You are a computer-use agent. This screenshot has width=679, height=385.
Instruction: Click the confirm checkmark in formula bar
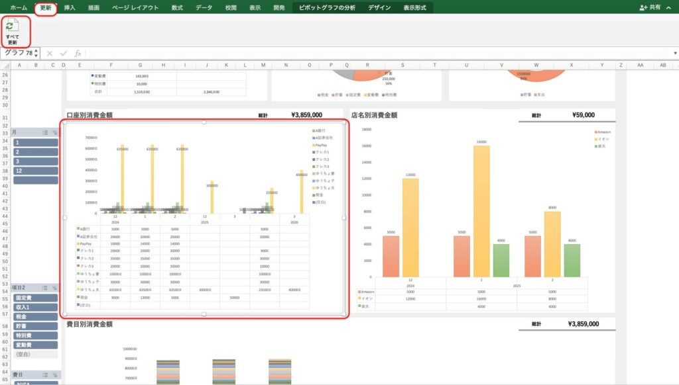point(64,53)
